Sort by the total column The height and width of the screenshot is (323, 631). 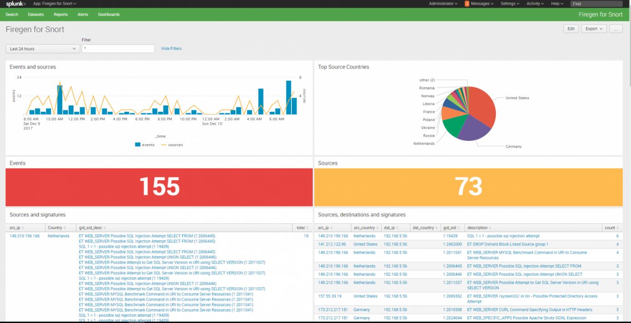tap(302, 228)
